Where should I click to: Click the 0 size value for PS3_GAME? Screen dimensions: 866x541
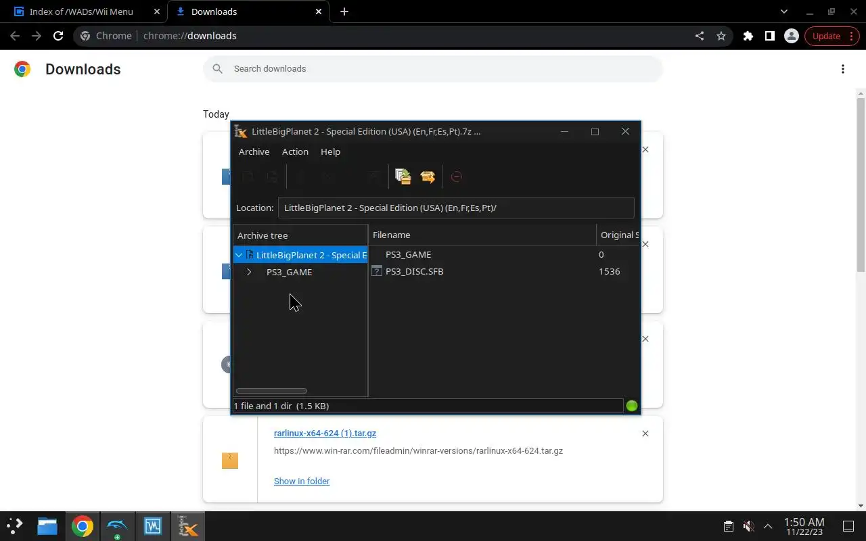click(601, 254)
